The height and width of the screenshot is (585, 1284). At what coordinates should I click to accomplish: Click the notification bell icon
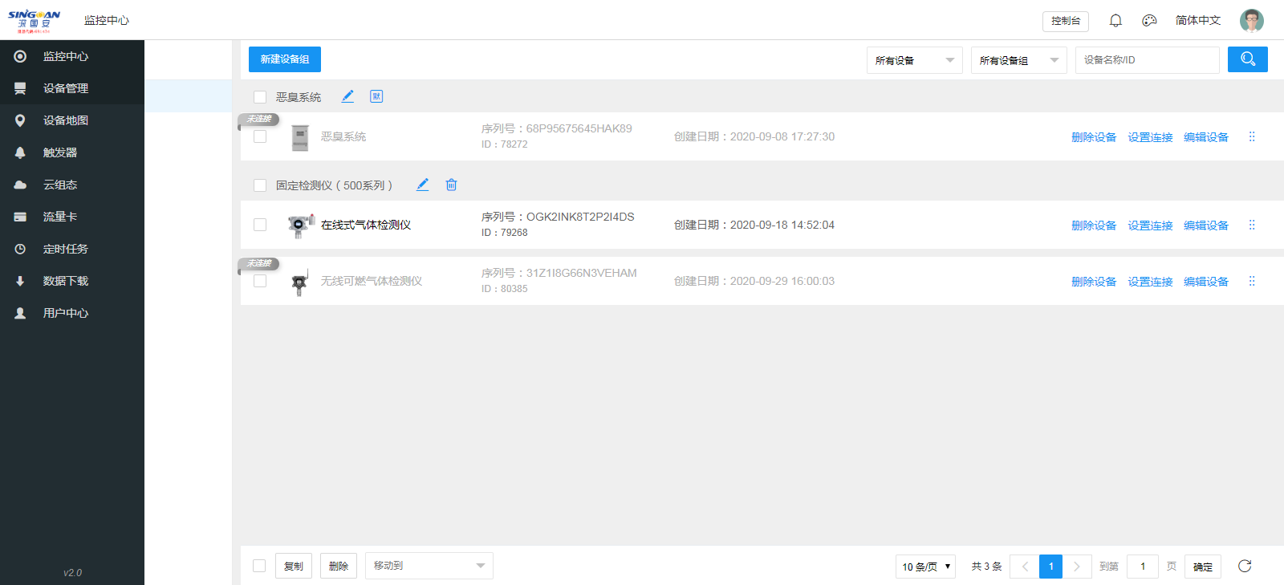point(1115,21)
